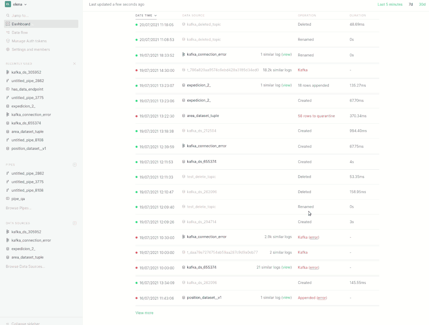The image size is (429, 325).
Task: Click the Manage Auth tokens shield icon
Action: [8, 41]
